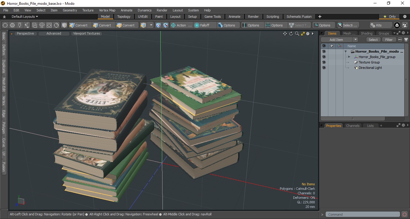Click the Select Through tool button

point(300,25)
